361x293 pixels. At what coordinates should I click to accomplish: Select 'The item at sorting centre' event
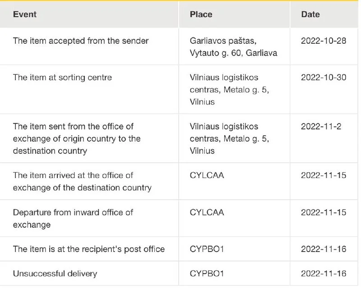point(62,78)
